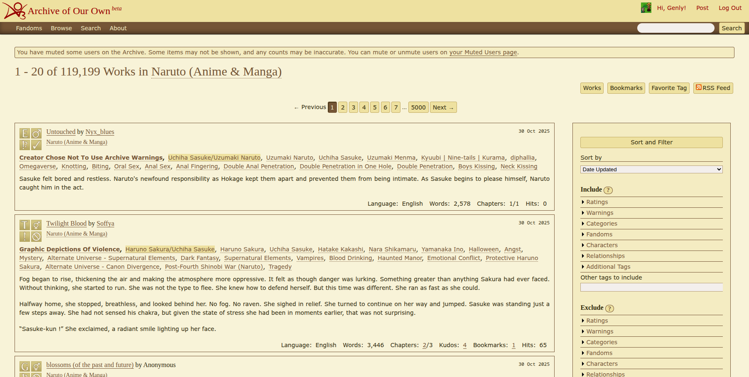The width and height of the screenshot is (749, 377).
Task: Open the Sort by dropdown
Action: point(651,170)
